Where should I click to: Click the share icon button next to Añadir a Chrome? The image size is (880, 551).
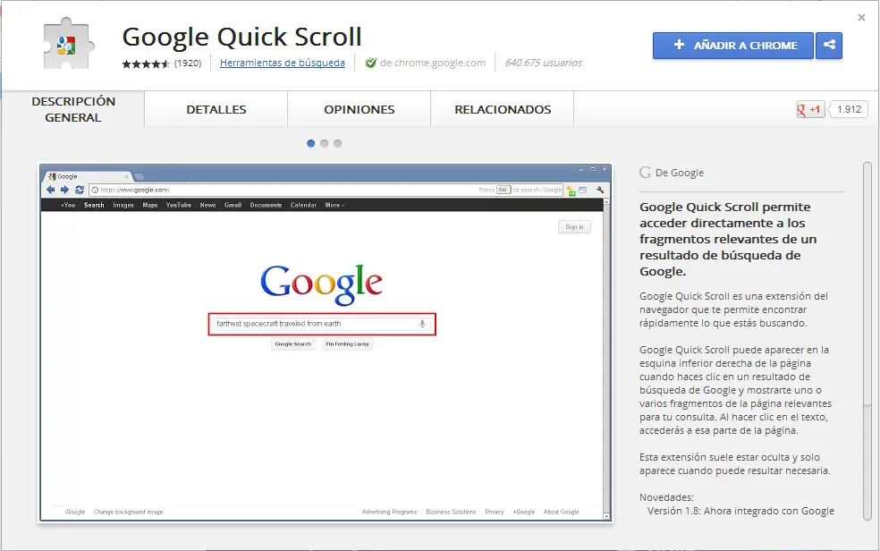[829, 46]
